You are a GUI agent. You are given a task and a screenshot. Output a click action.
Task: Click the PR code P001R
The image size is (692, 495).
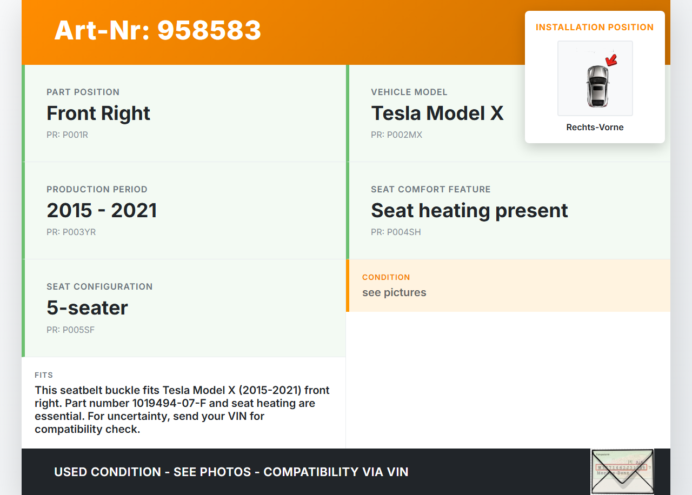[67, 135]
